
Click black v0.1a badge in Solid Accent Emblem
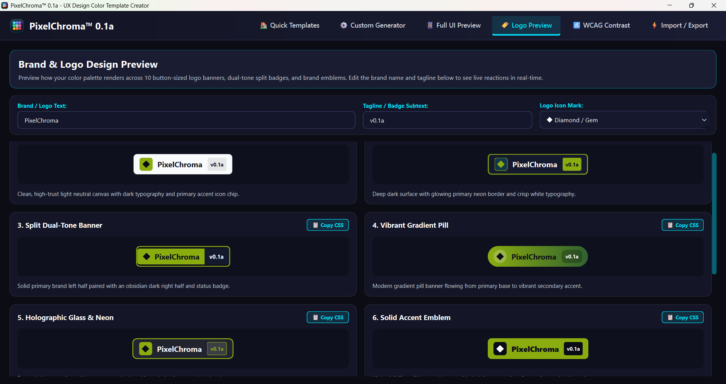point(573,349)
